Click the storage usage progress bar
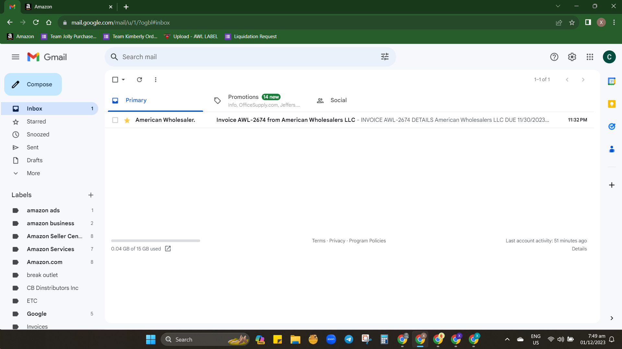The height and width of the screenshot is (349, 622). pyautogui.click(x=155, y=241)
